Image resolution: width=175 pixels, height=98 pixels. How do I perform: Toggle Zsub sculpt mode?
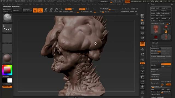coord(88,9)
